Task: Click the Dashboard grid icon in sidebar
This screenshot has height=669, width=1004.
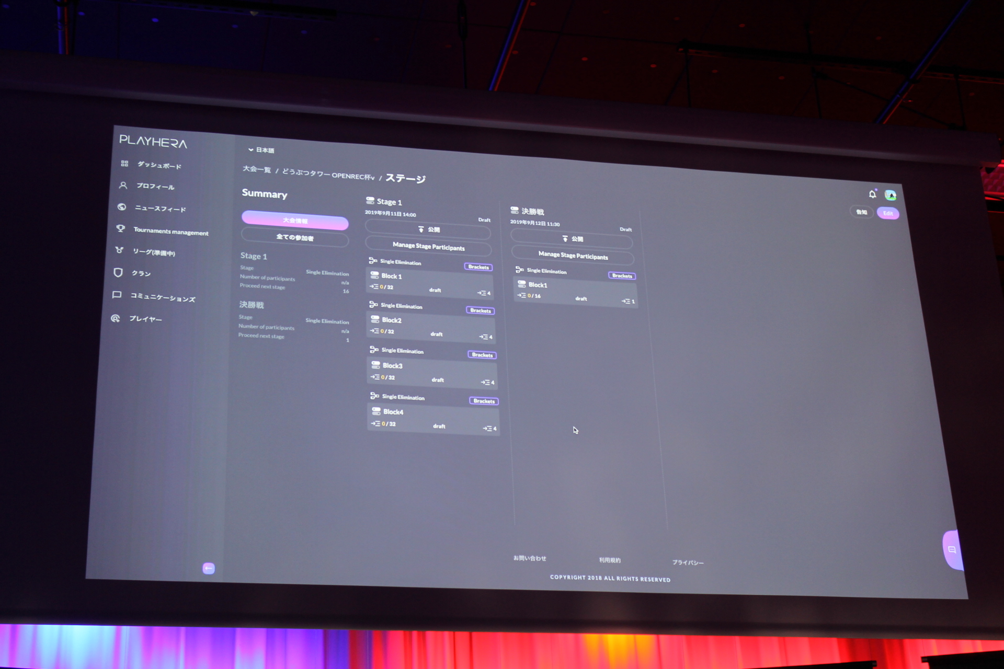Action: pyautogui.click(x=124, y=164)
